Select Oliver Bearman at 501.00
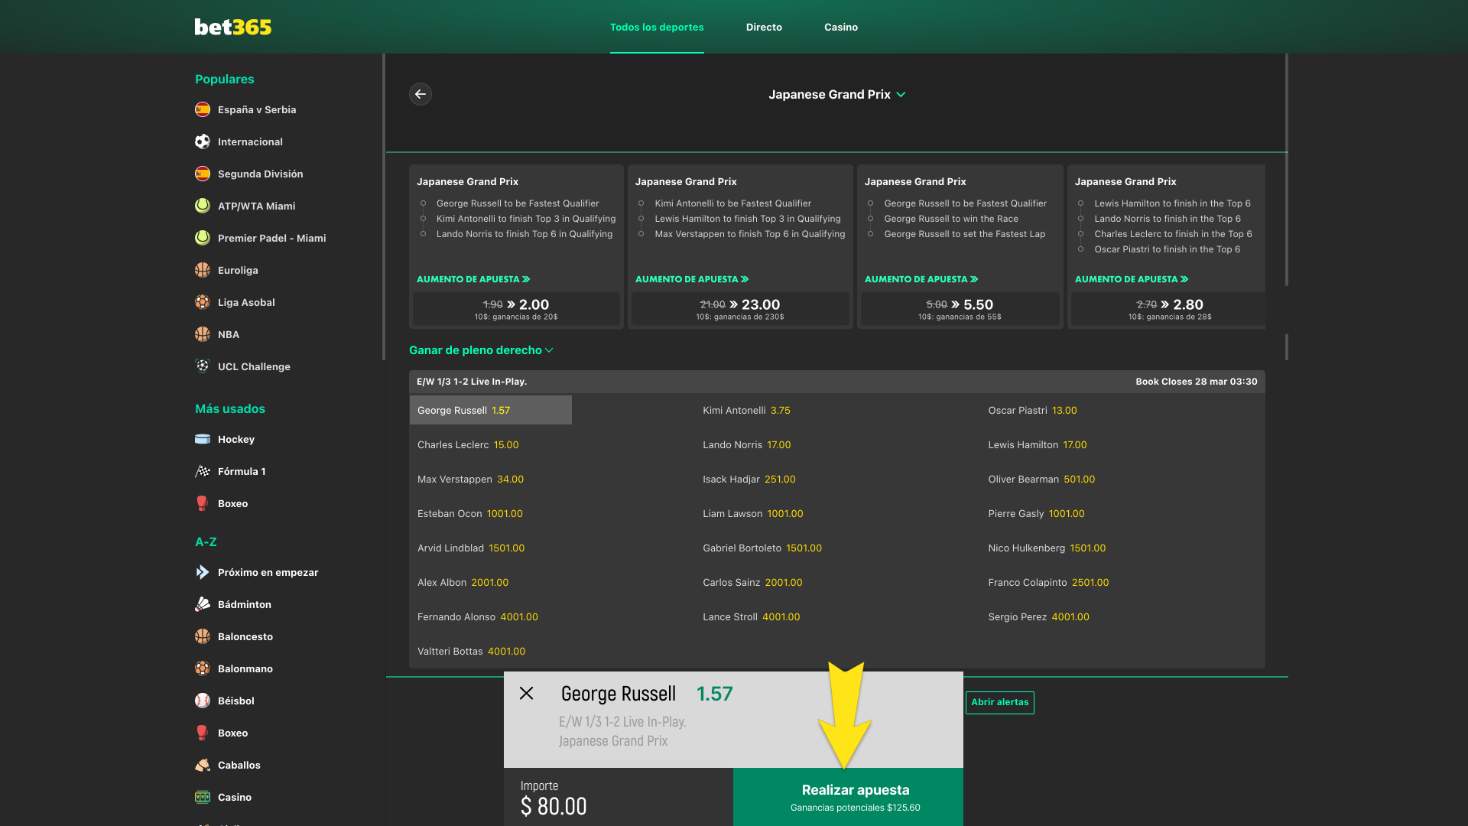 click(x=1041, y=480)
